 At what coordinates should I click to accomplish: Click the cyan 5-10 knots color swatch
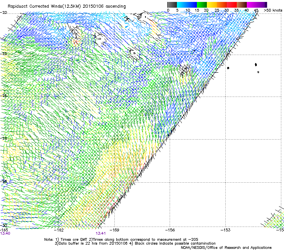[x=182, y=5]
